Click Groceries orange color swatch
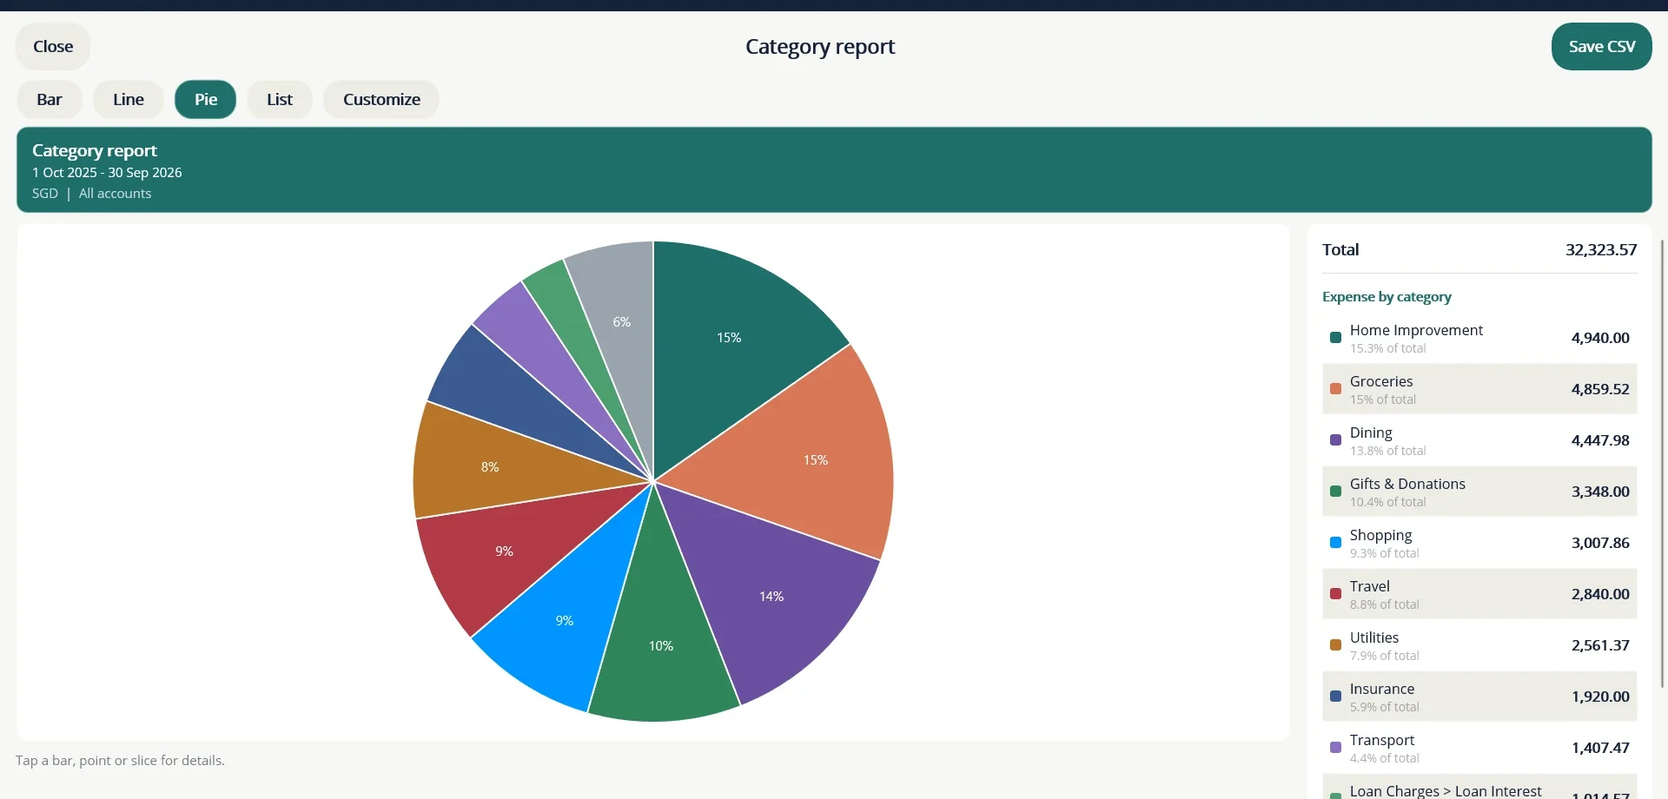Screen dimensions: 1668x799 [1335, 389]
